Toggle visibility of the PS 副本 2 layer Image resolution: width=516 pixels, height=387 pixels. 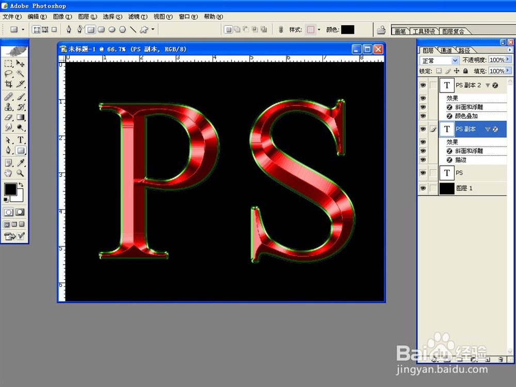423,85
